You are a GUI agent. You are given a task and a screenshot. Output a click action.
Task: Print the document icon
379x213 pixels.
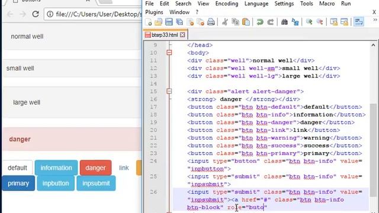pos(211,22)
